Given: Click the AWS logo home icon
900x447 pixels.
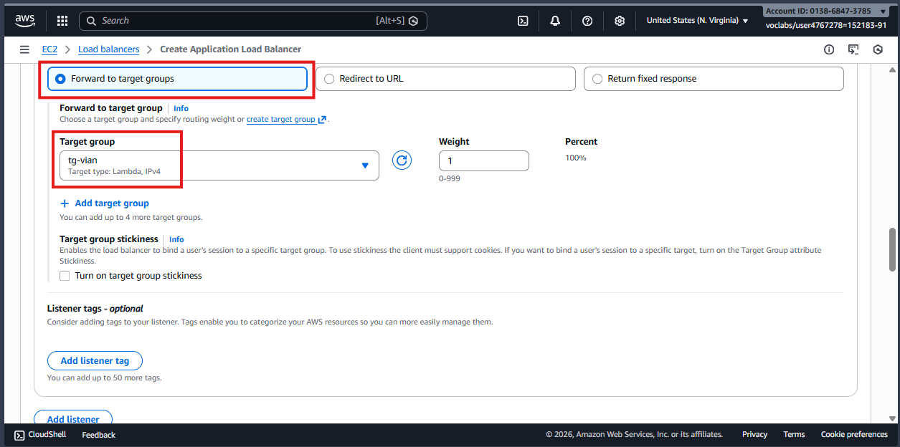Looking at the screenshot, I should pyautogui.click(x=25, y=21).
